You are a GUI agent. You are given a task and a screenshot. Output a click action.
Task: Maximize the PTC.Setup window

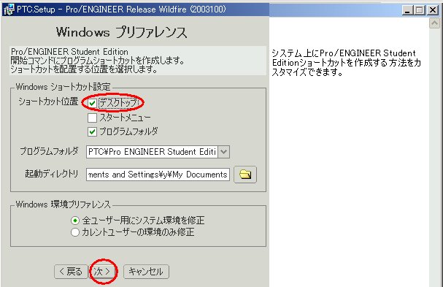(420, 10)
